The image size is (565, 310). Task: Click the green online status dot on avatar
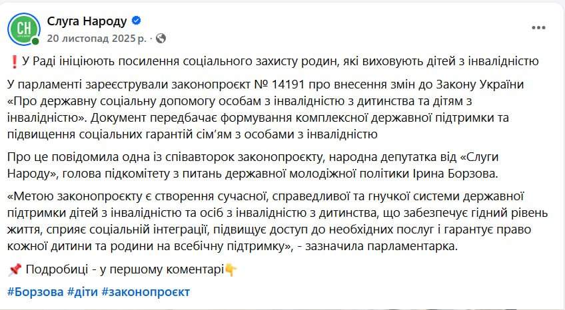coord(35,42)
